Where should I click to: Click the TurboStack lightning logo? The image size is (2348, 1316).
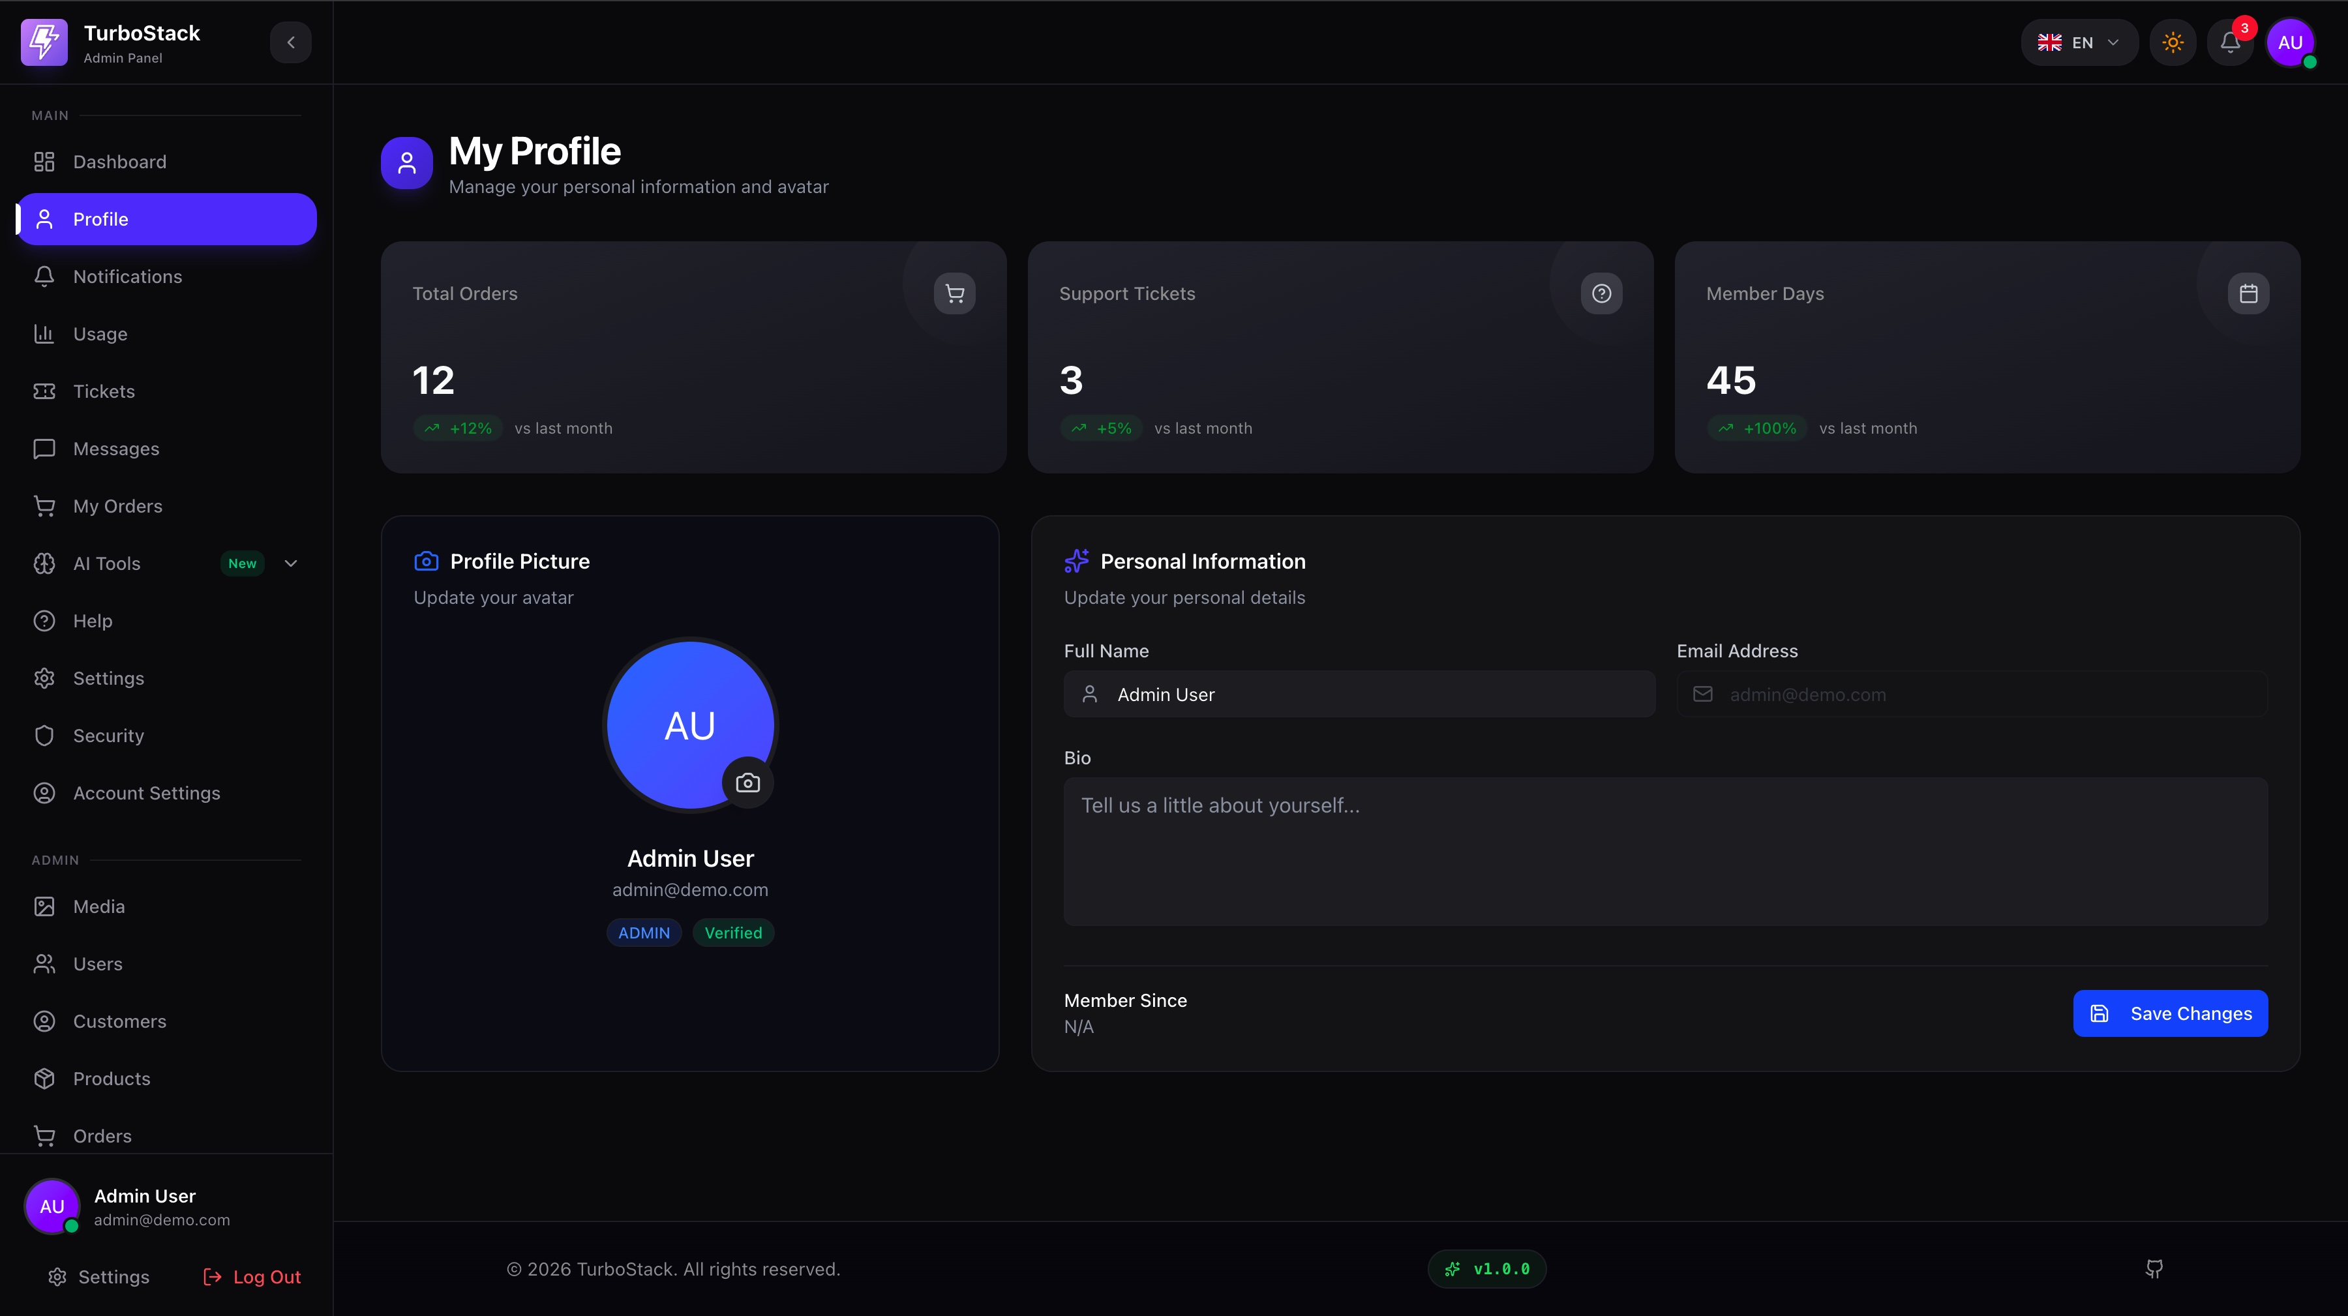pos(44,42)
